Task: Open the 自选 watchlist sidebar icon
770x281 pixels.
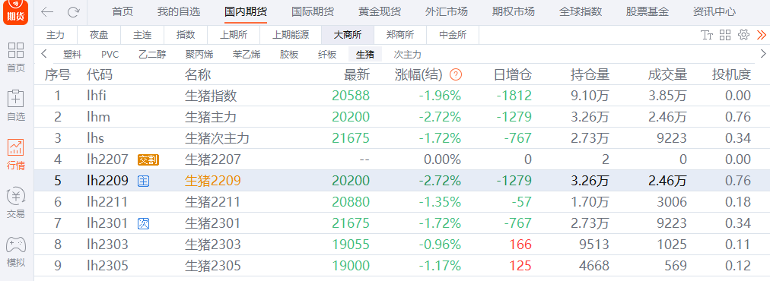Action: point(16,106)
